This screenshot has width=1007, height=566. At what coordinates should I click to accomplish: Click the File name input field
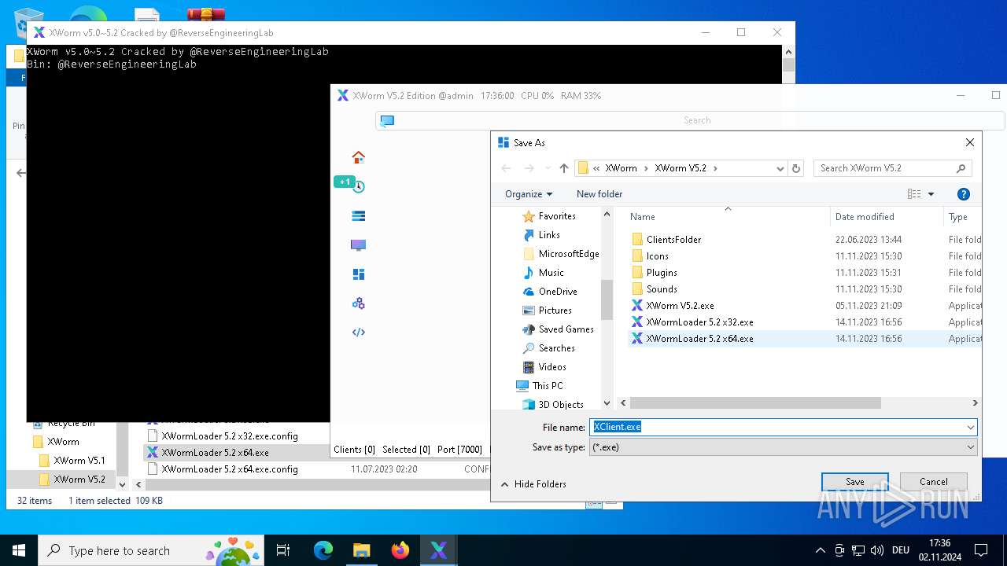pyautogui.click(x=776, y=427)
